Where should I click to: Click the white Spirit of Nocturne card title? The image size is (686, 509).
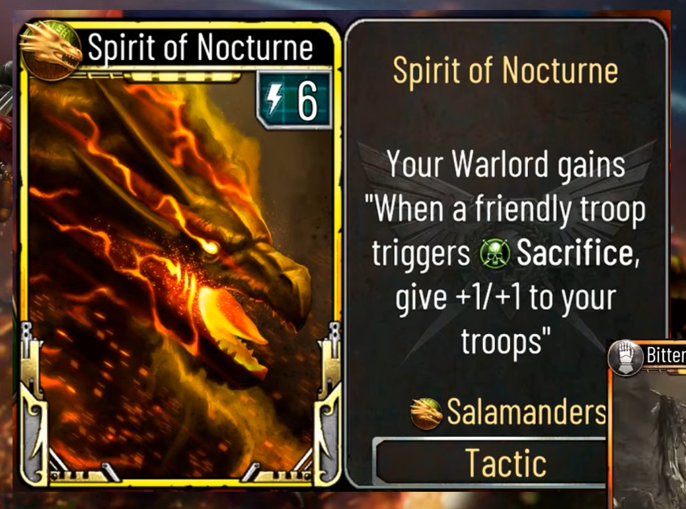click(x=200, y=47)
